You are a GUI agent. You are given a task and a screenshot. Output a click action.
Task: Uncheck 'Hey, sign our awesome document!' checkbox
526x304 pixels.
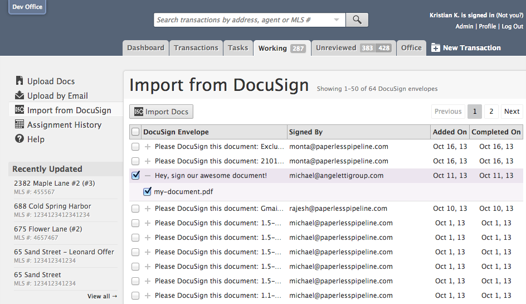135,175
